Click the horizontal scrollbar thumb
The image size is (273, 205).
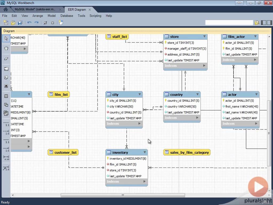[x=123, y=195]
